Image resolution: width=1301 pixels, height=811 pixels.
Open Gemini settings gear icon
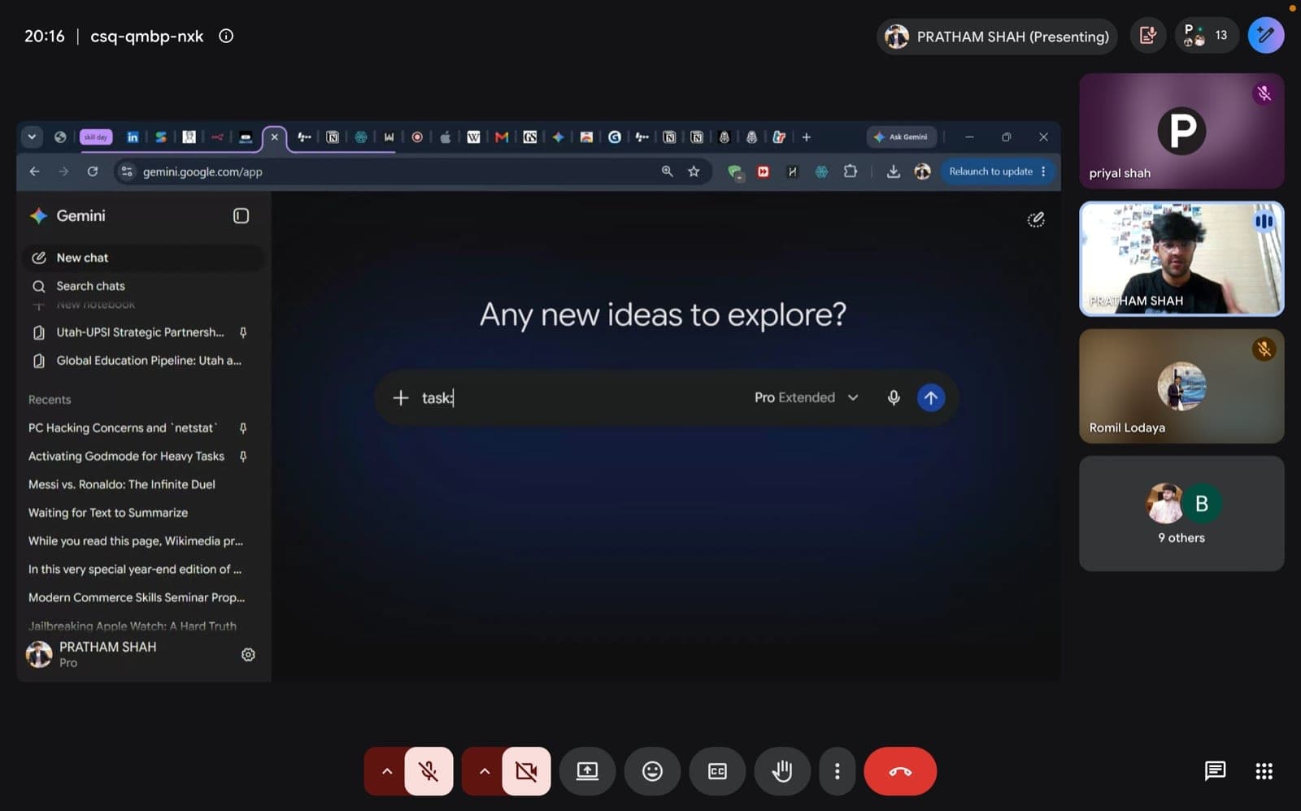point(248,654)
